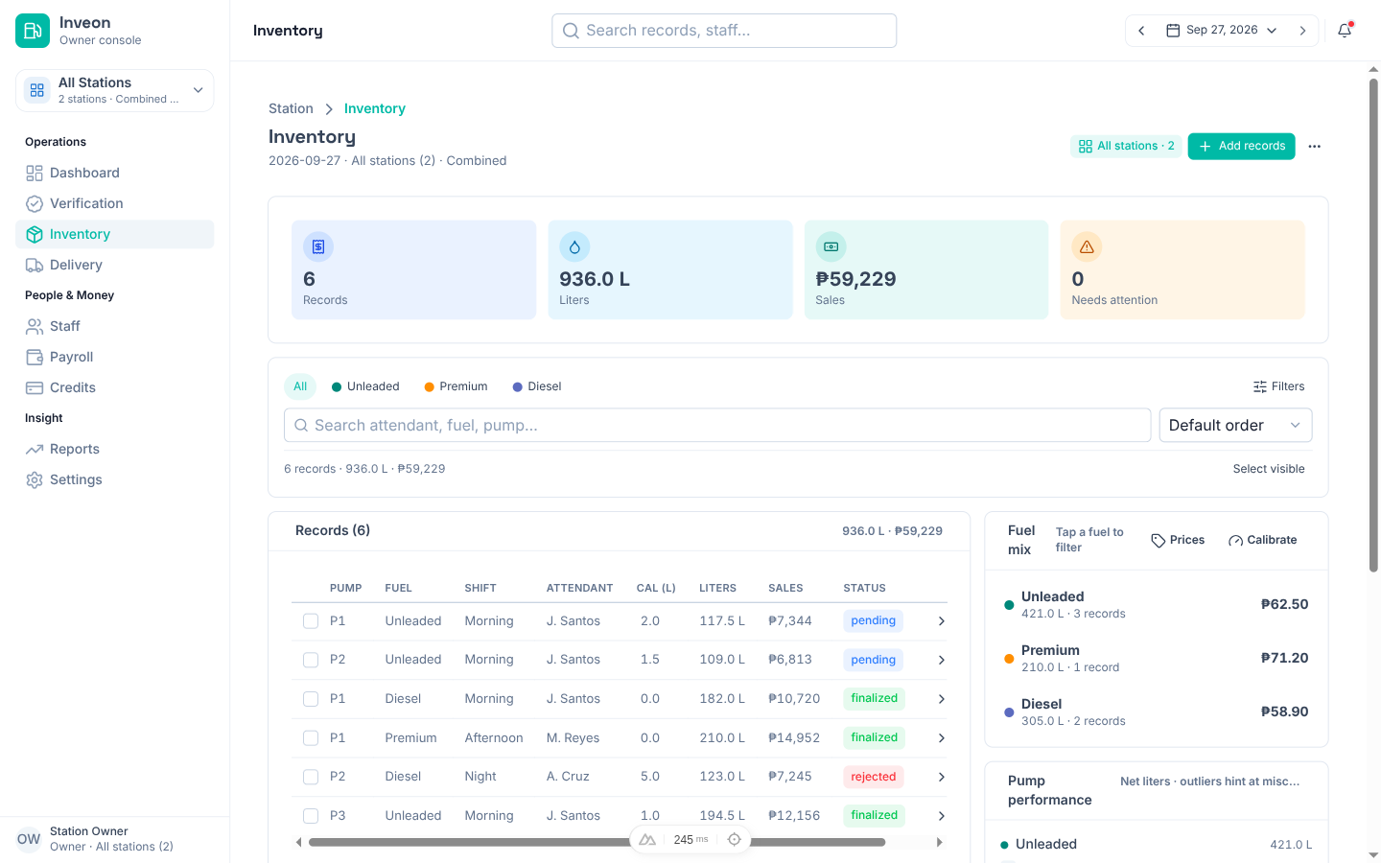Check the box for P2 Unleaded ₱6,813 row
Image resolution: width=1381 pixels, height=863 pixels.
[311, 660]
